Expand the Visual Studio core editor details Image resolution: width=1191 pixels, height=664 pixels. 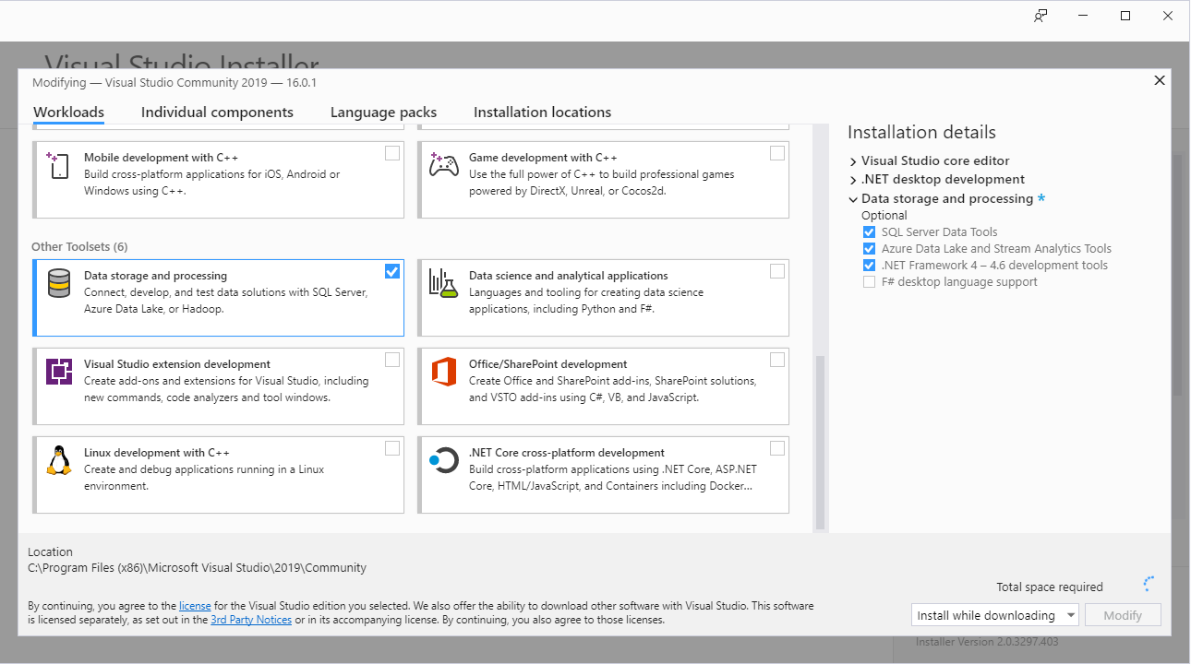[853, 160]
